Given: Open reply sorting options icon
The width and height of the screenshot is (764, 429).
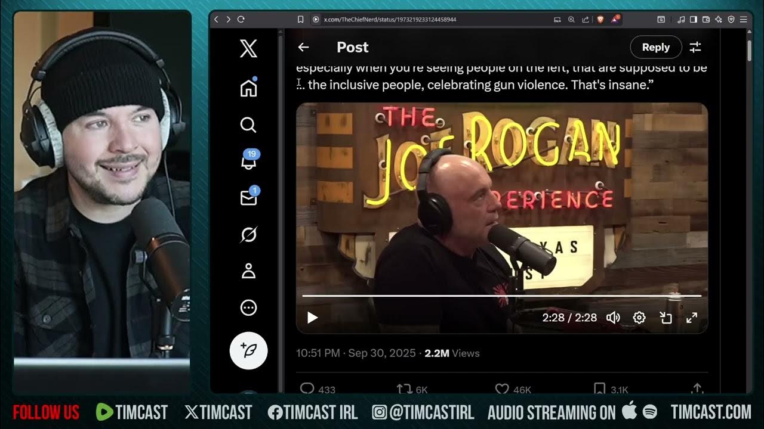Looking at the screenshot, I should (695, 47).
